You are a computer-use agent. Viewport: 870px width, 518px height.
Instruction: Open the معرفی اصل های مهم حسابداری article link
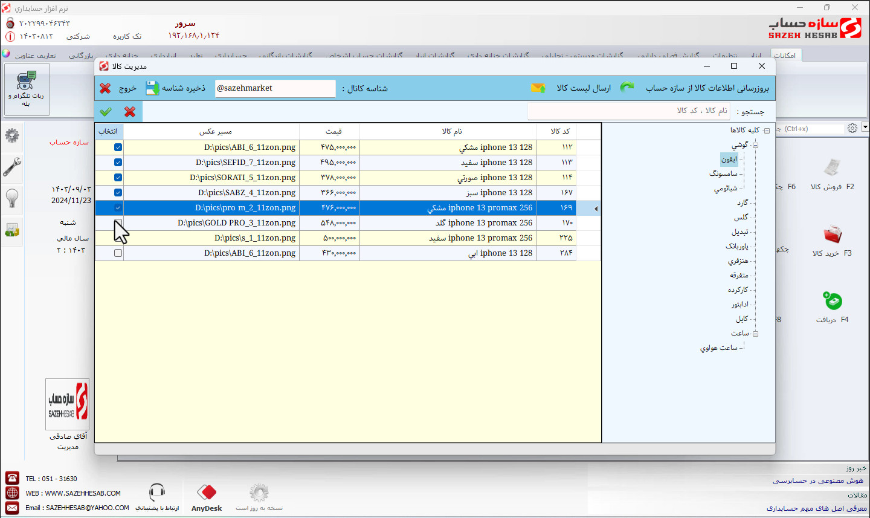pyautogui.click(x=817, y=508)
